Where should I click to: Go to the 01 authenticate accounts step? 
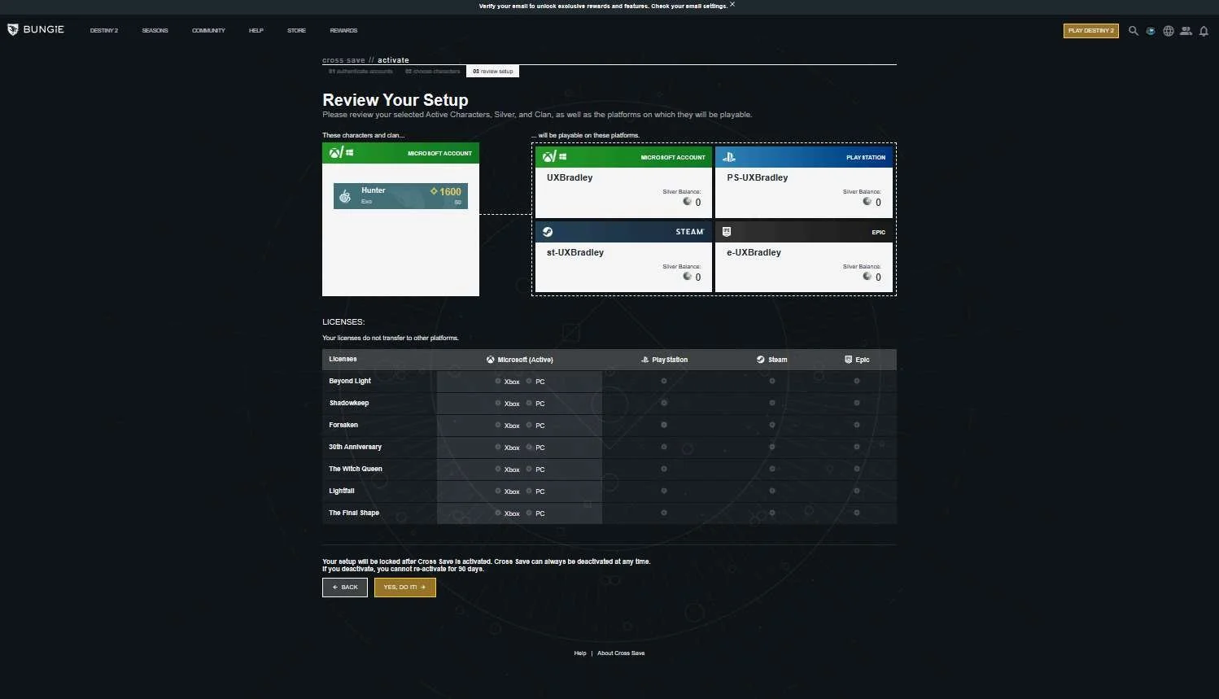360,72
